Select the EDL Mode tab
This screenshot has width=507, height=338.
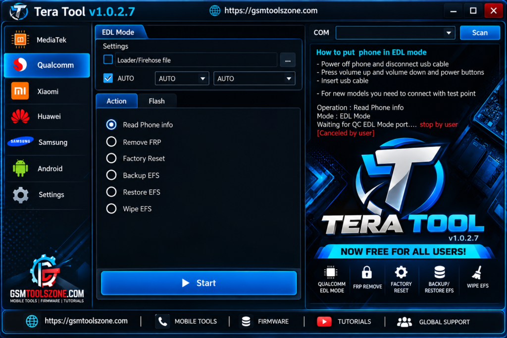tap(118, 32)
